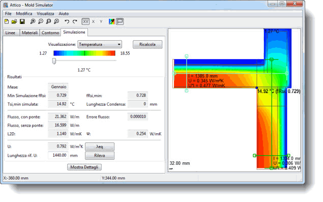Toggle X axis constraint
This screenshot has width=323, height=202.
click(93, 21)
